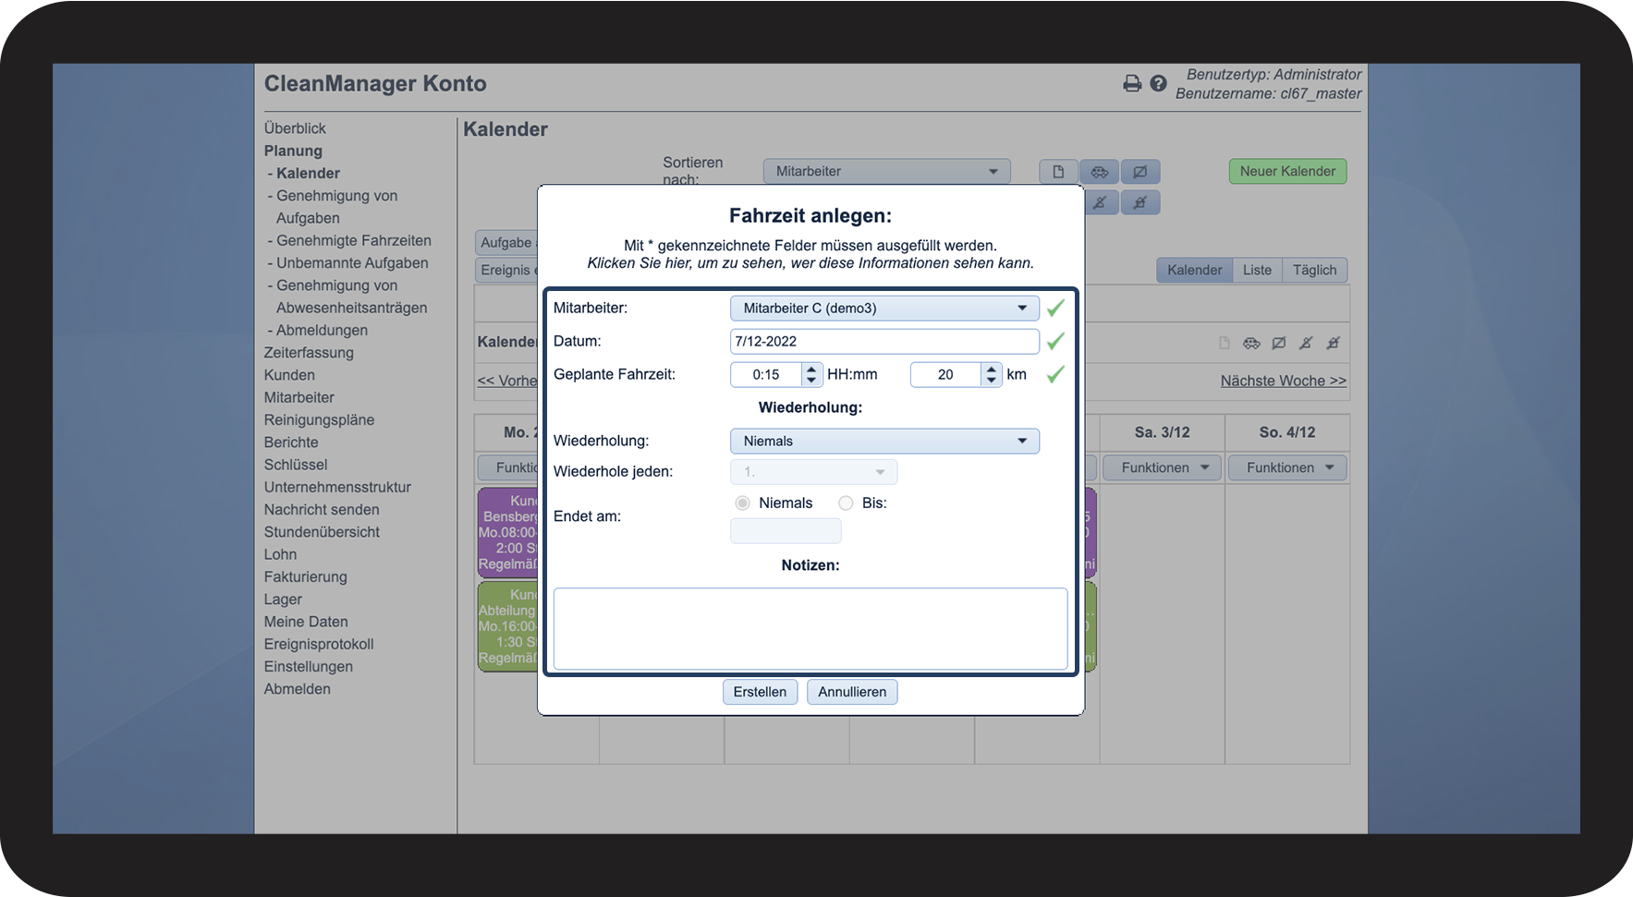Open the Mitarbeiter C (demo3) dropdown
The height and width of the screenshot is (897, 1633).
click(884, 309)
